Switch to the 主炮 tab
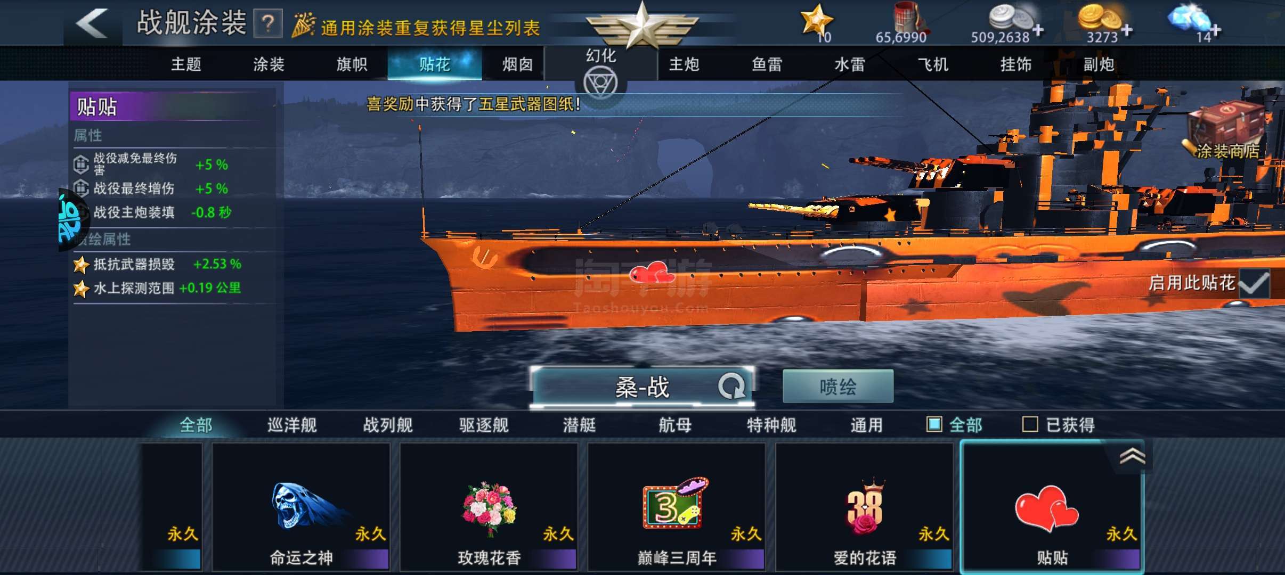Screen dimensions: 1285x575 [x=684, y=64]
